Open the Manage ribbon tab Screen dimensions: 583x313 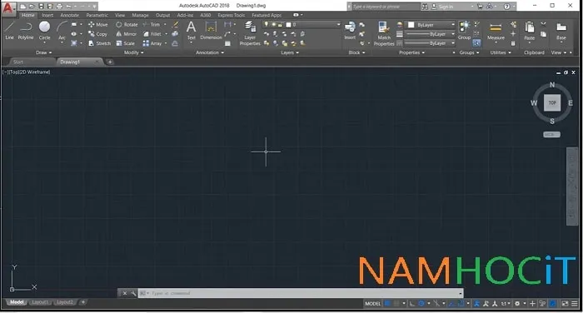[140, 15]
